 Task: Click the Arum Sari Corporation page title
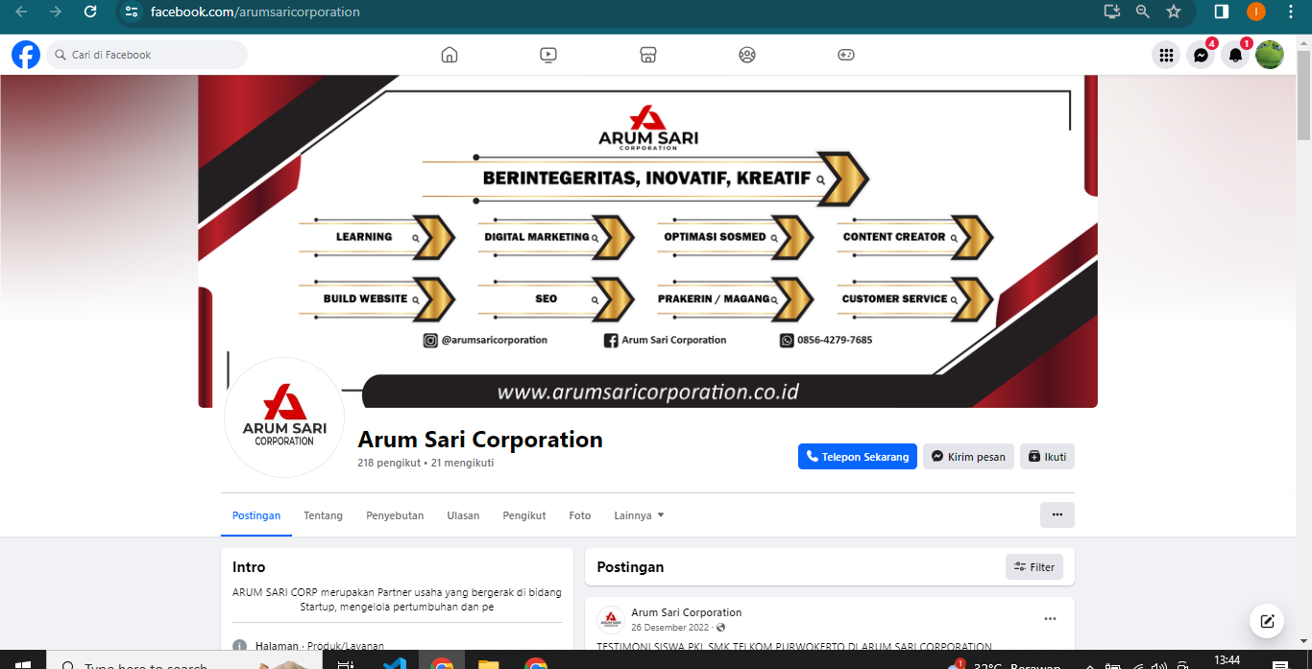pos(480,440)
